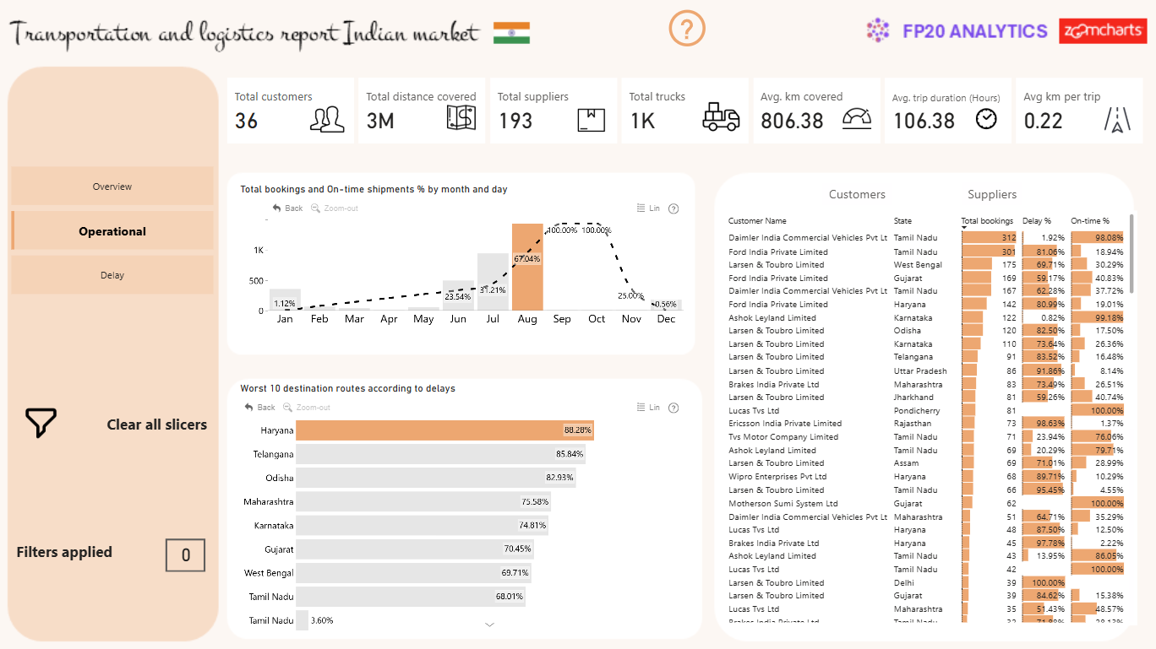The height and width of the screenshot is (649, 1156).
Task: Sort by the Customer Name column header
Action: click(757, 221)
